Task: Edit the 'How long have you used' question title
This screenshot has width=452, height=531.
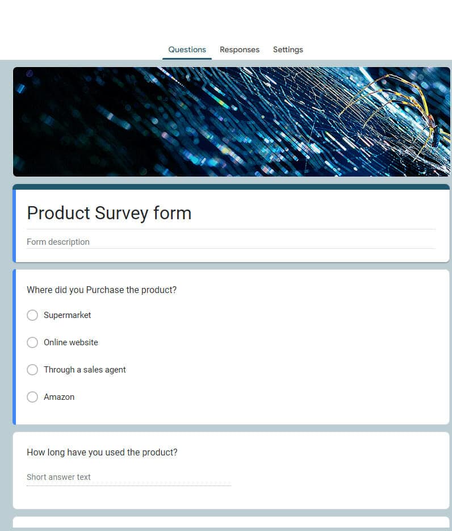Action: point(102,452)
